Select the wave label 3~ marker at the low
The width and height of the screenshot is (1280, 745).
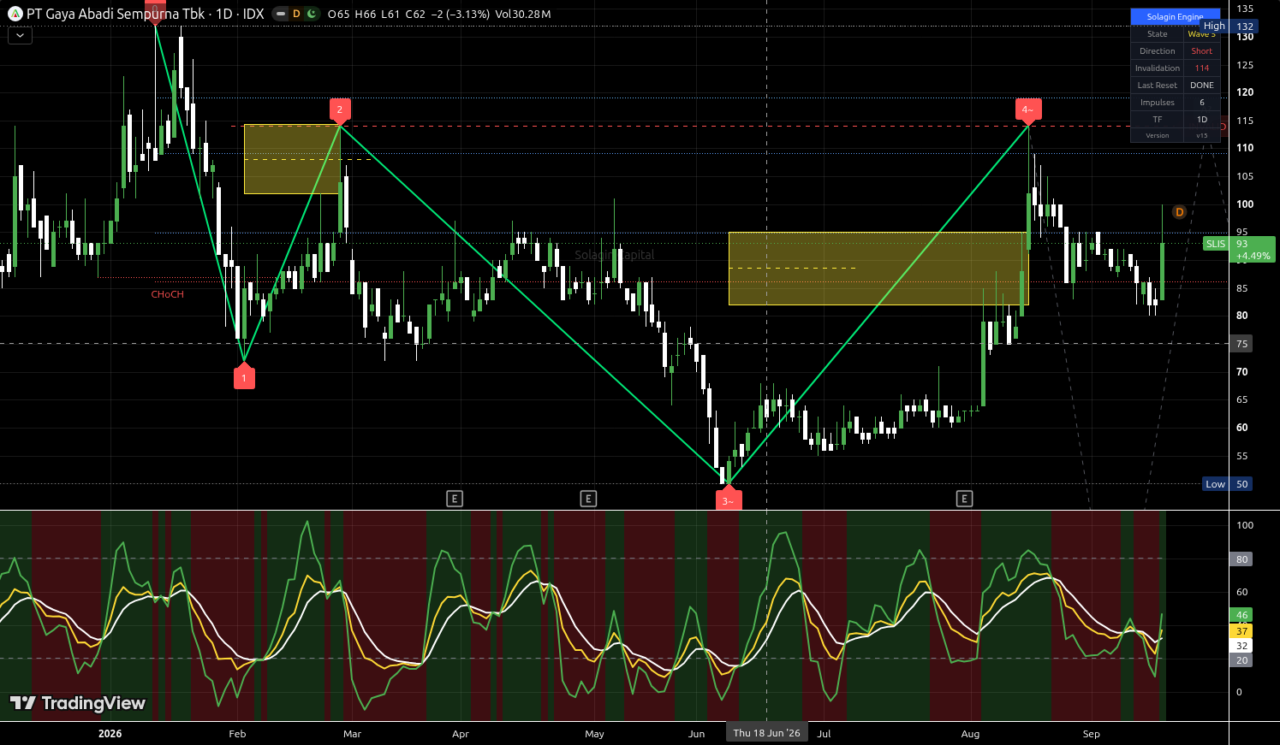click(729, 498)
